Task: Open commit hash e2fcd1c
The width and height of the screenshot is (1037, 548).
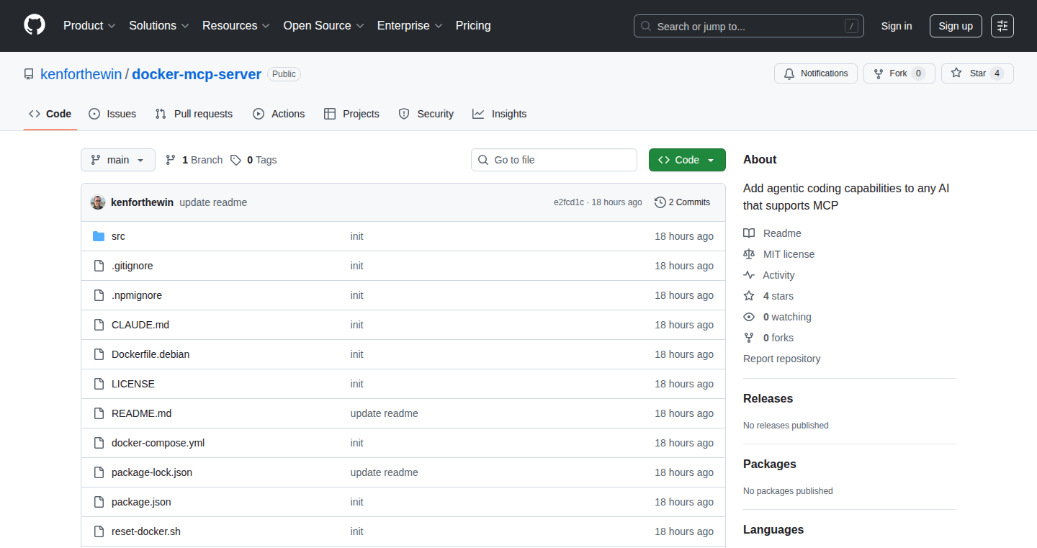Action: pyautogui.click(x=569, y=202)
